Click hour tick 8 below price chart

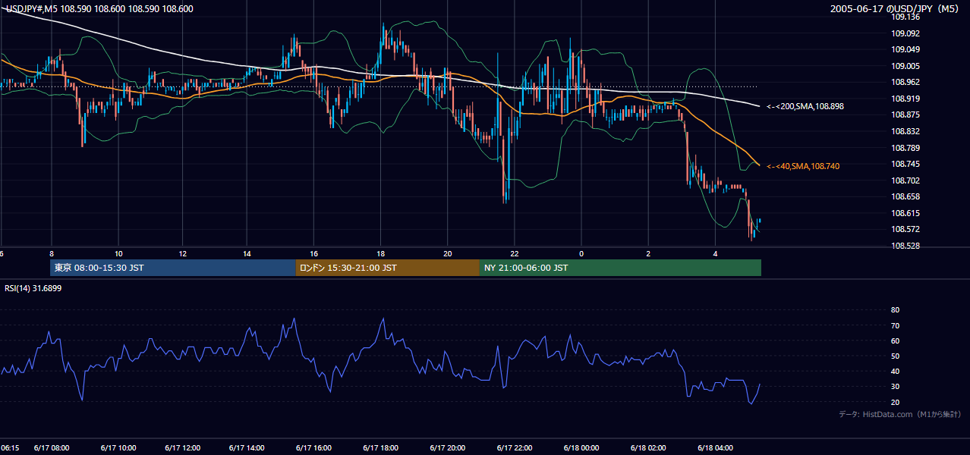[52, 253]
